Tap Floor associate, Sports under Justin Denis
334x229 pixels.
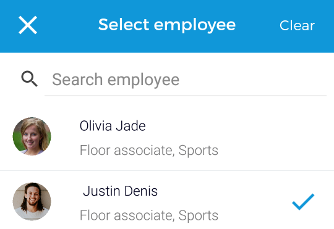point(149,215)
